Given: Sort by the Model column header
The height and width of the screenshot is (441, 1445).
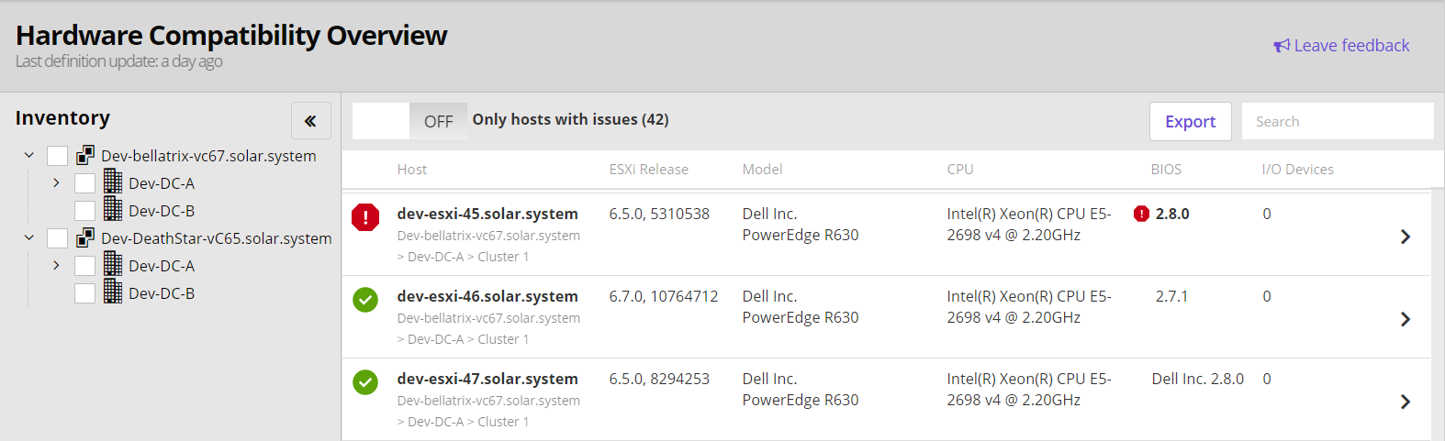Looking at the screenshot, I should (x=763, y=170).
